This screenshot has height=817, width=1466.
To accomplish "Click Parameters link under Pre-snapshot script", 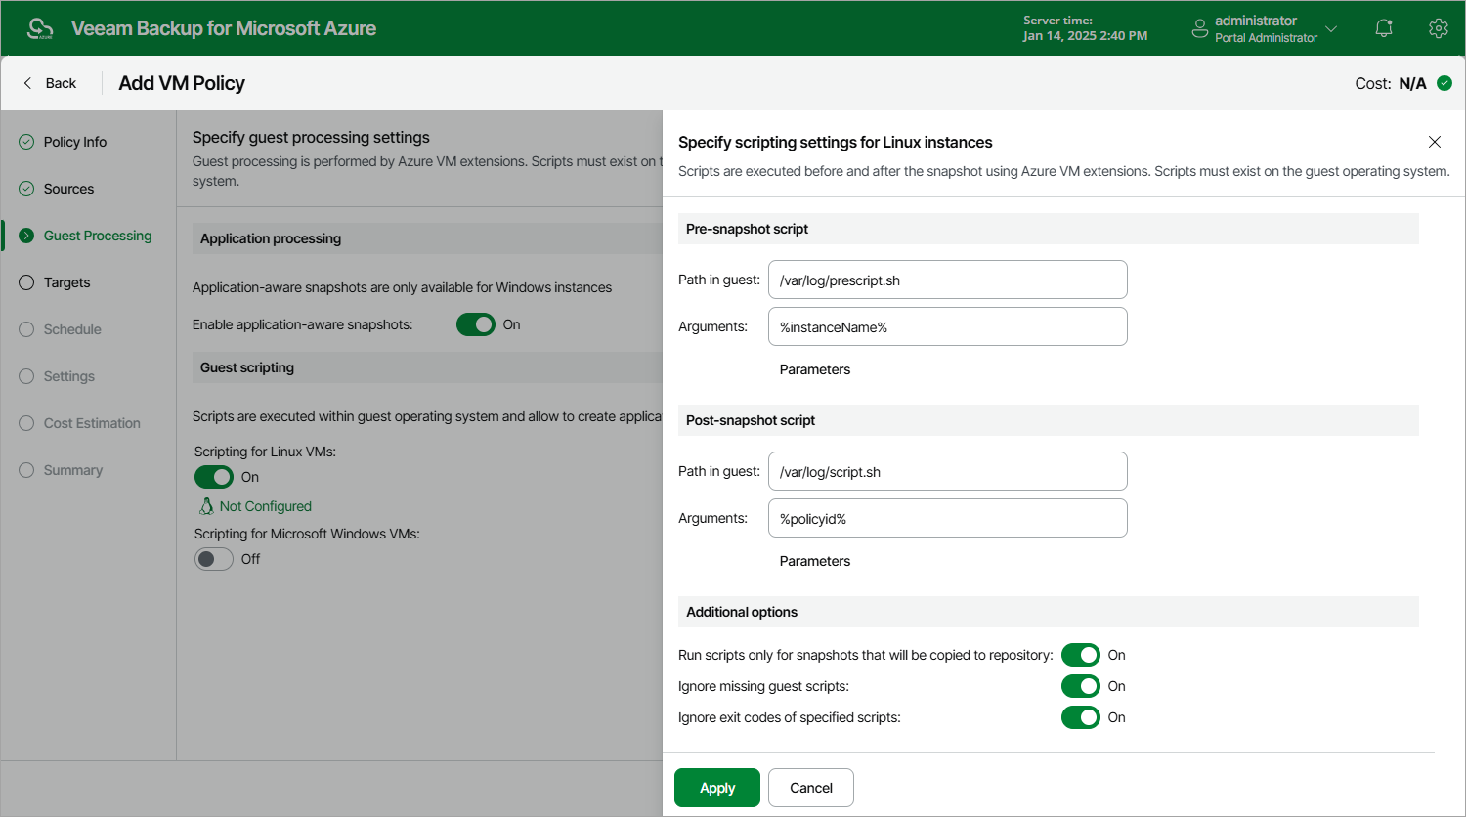I will (815, 369).
